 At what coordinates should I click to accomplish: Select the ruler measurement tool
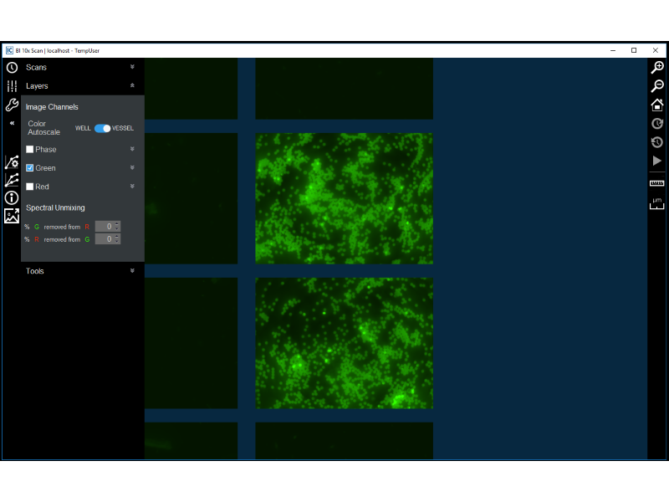[x=657, y=183]
